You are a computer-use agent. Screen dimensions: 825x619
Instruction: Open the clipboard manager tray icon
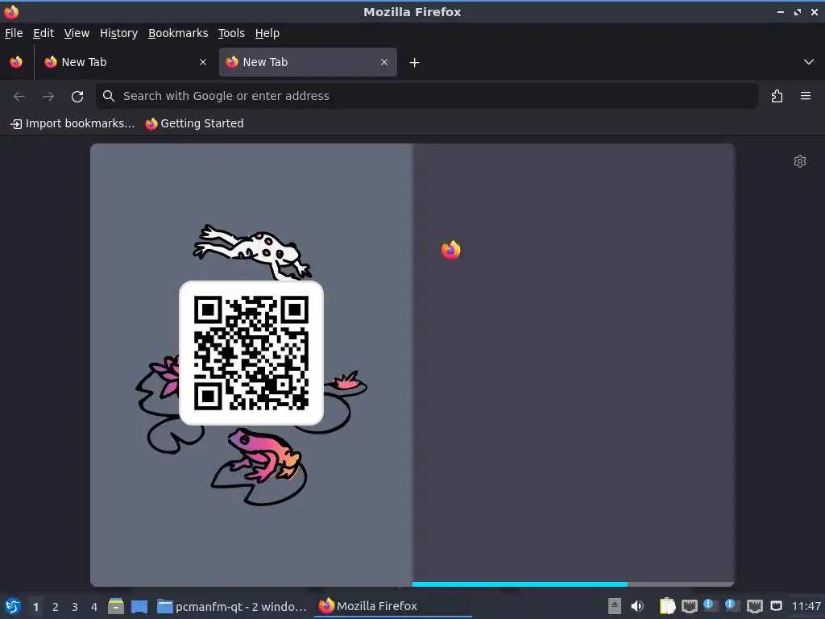pyautogui.click(x=667, y=606)
